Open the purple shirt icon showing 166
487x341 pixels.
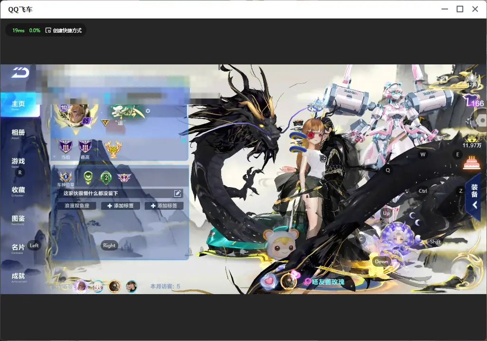pos(474,101)
